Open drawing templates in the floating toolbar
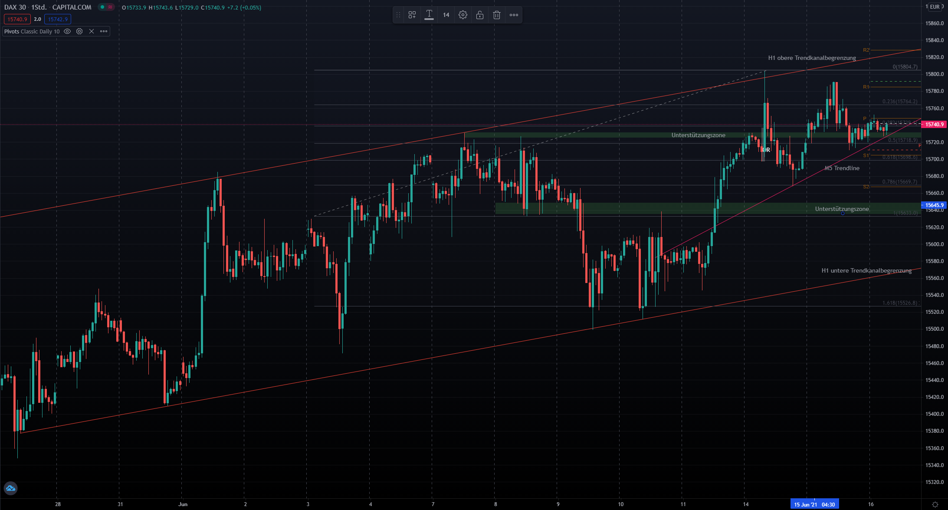 [412, 15]
